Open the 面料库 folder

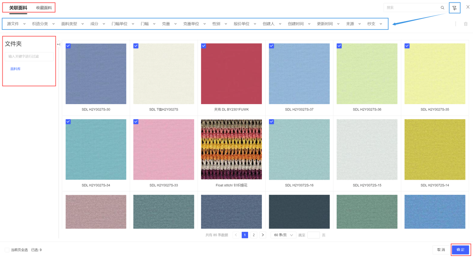click(16, 68)
